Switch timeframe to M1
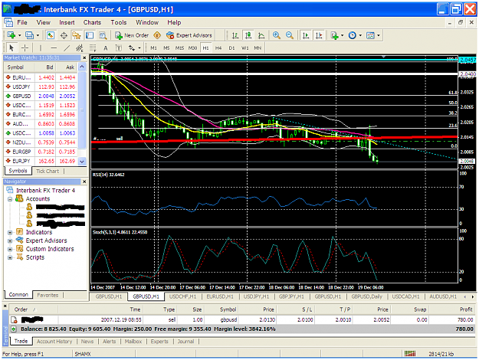Screen dimensions: 479x360 coord(153,48)
